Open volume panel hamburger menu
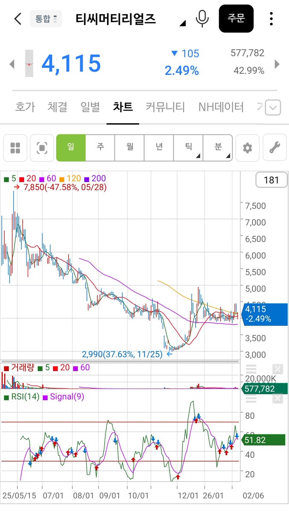Screen dimensions: 289x512 251,369
